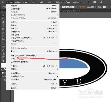Viewport: 111px width, 102px height.
Task: Choose 置入(L)... menu item
Action: point(33,51)
